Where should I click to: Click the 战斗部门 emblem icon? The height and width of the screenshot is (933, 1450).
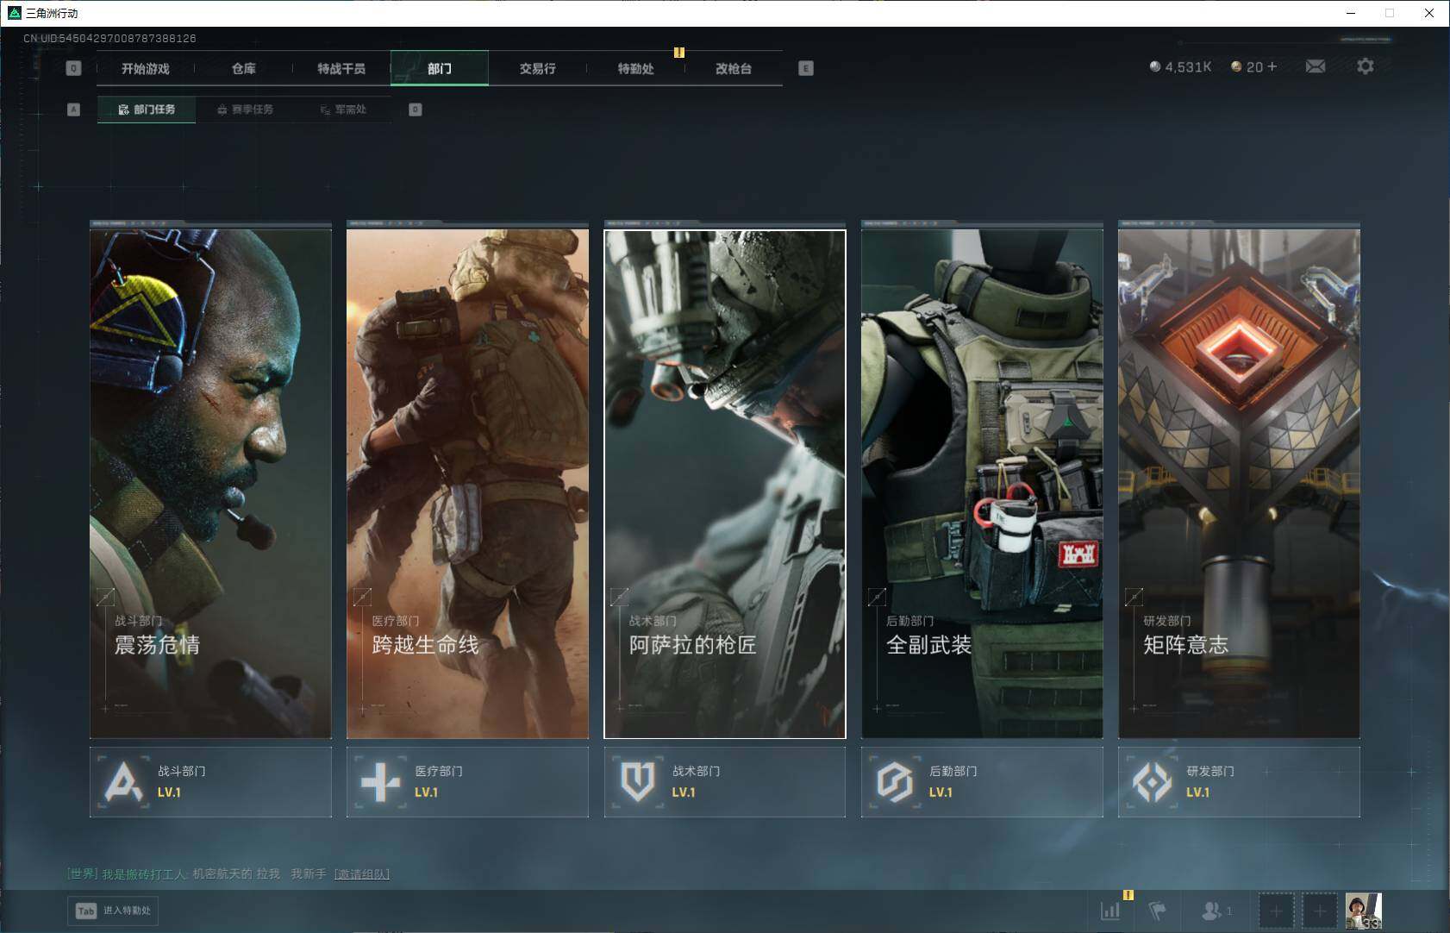point(123,782)
